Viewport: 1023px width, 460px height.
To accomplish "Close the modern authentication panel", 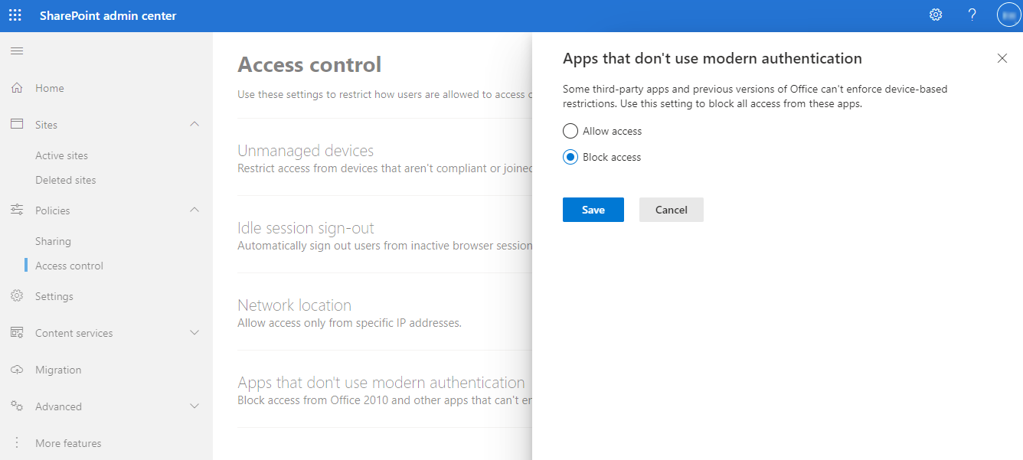I will coord(1002,57).
